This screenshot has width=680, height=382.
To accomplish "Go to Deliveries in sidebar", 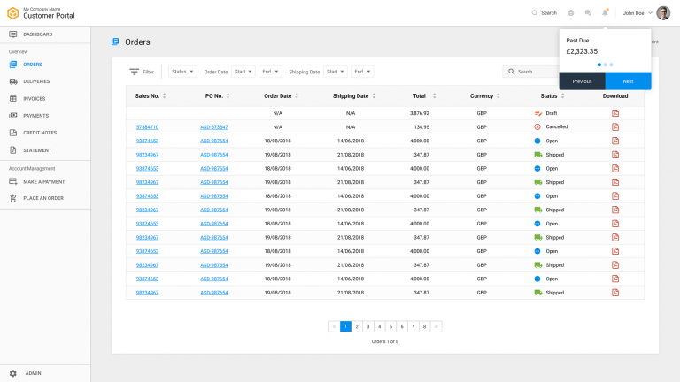I will tap(36, 81).
